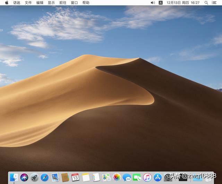Open the Photos app

point(117,177)
